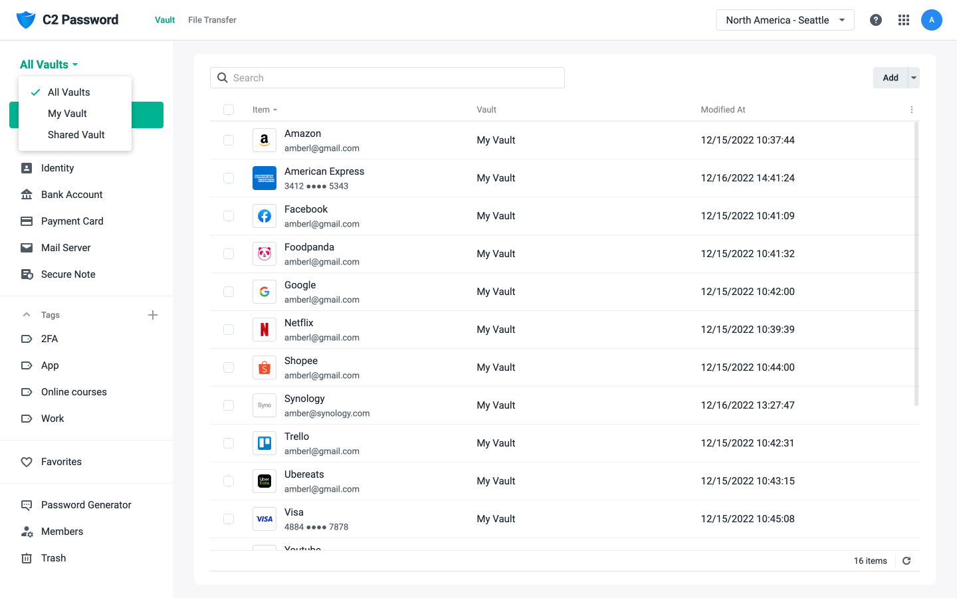Select the Payment Card category

pyautogui.click(x=70, y=221)
